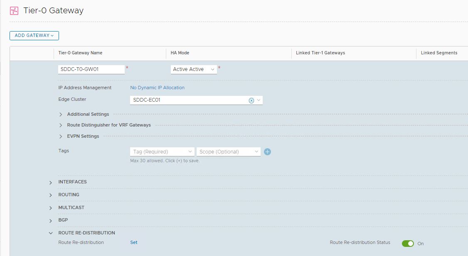This screenshot has height=256, width=468.
Task: Click the Set link for Route Re-distribution
Action: pyautogui.click(x=134, y=243)
